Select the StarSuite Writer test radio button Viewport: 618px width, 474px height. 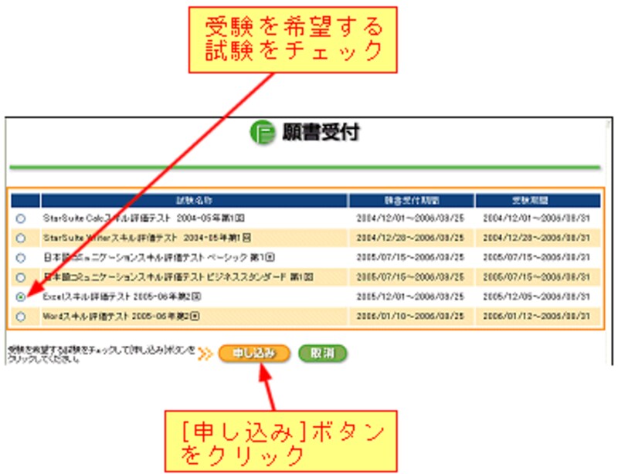pyautogui.click(x=21, y=238)
